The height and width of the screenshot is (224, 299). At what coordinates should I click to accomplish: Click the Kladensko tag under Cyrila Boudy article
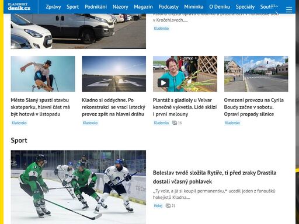232,123
